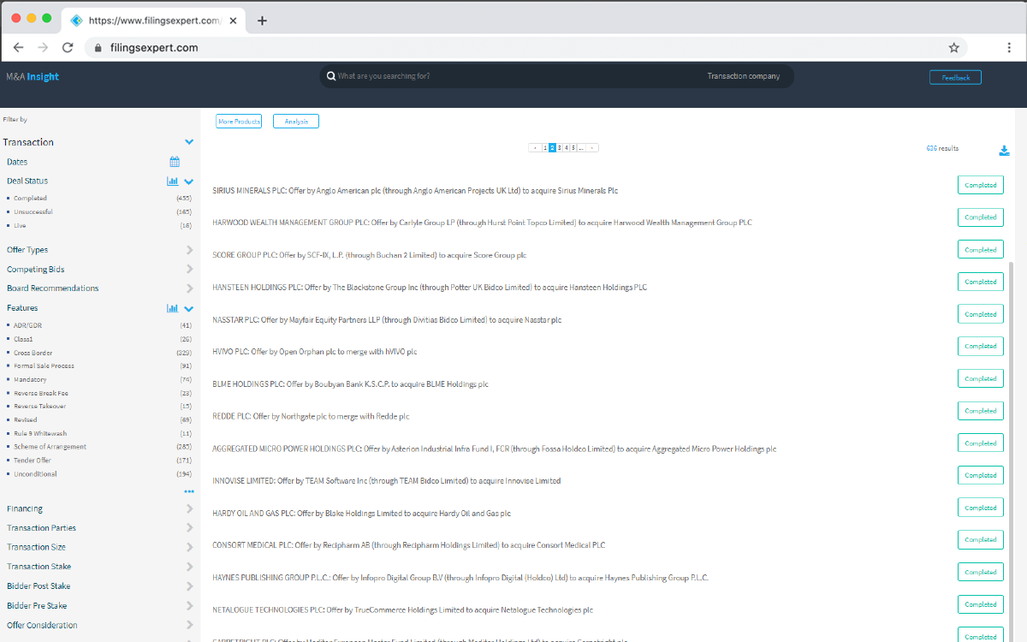Viewport: 1027px width, 642px height.
Task: Open the Dates calendar icon
Action: coord(175,162)
